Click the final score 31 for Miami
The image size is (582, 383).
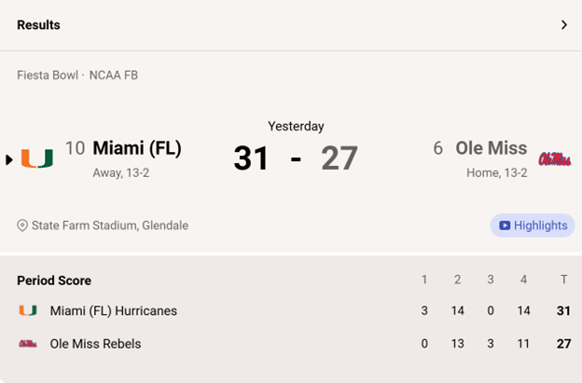pos(251,158)
